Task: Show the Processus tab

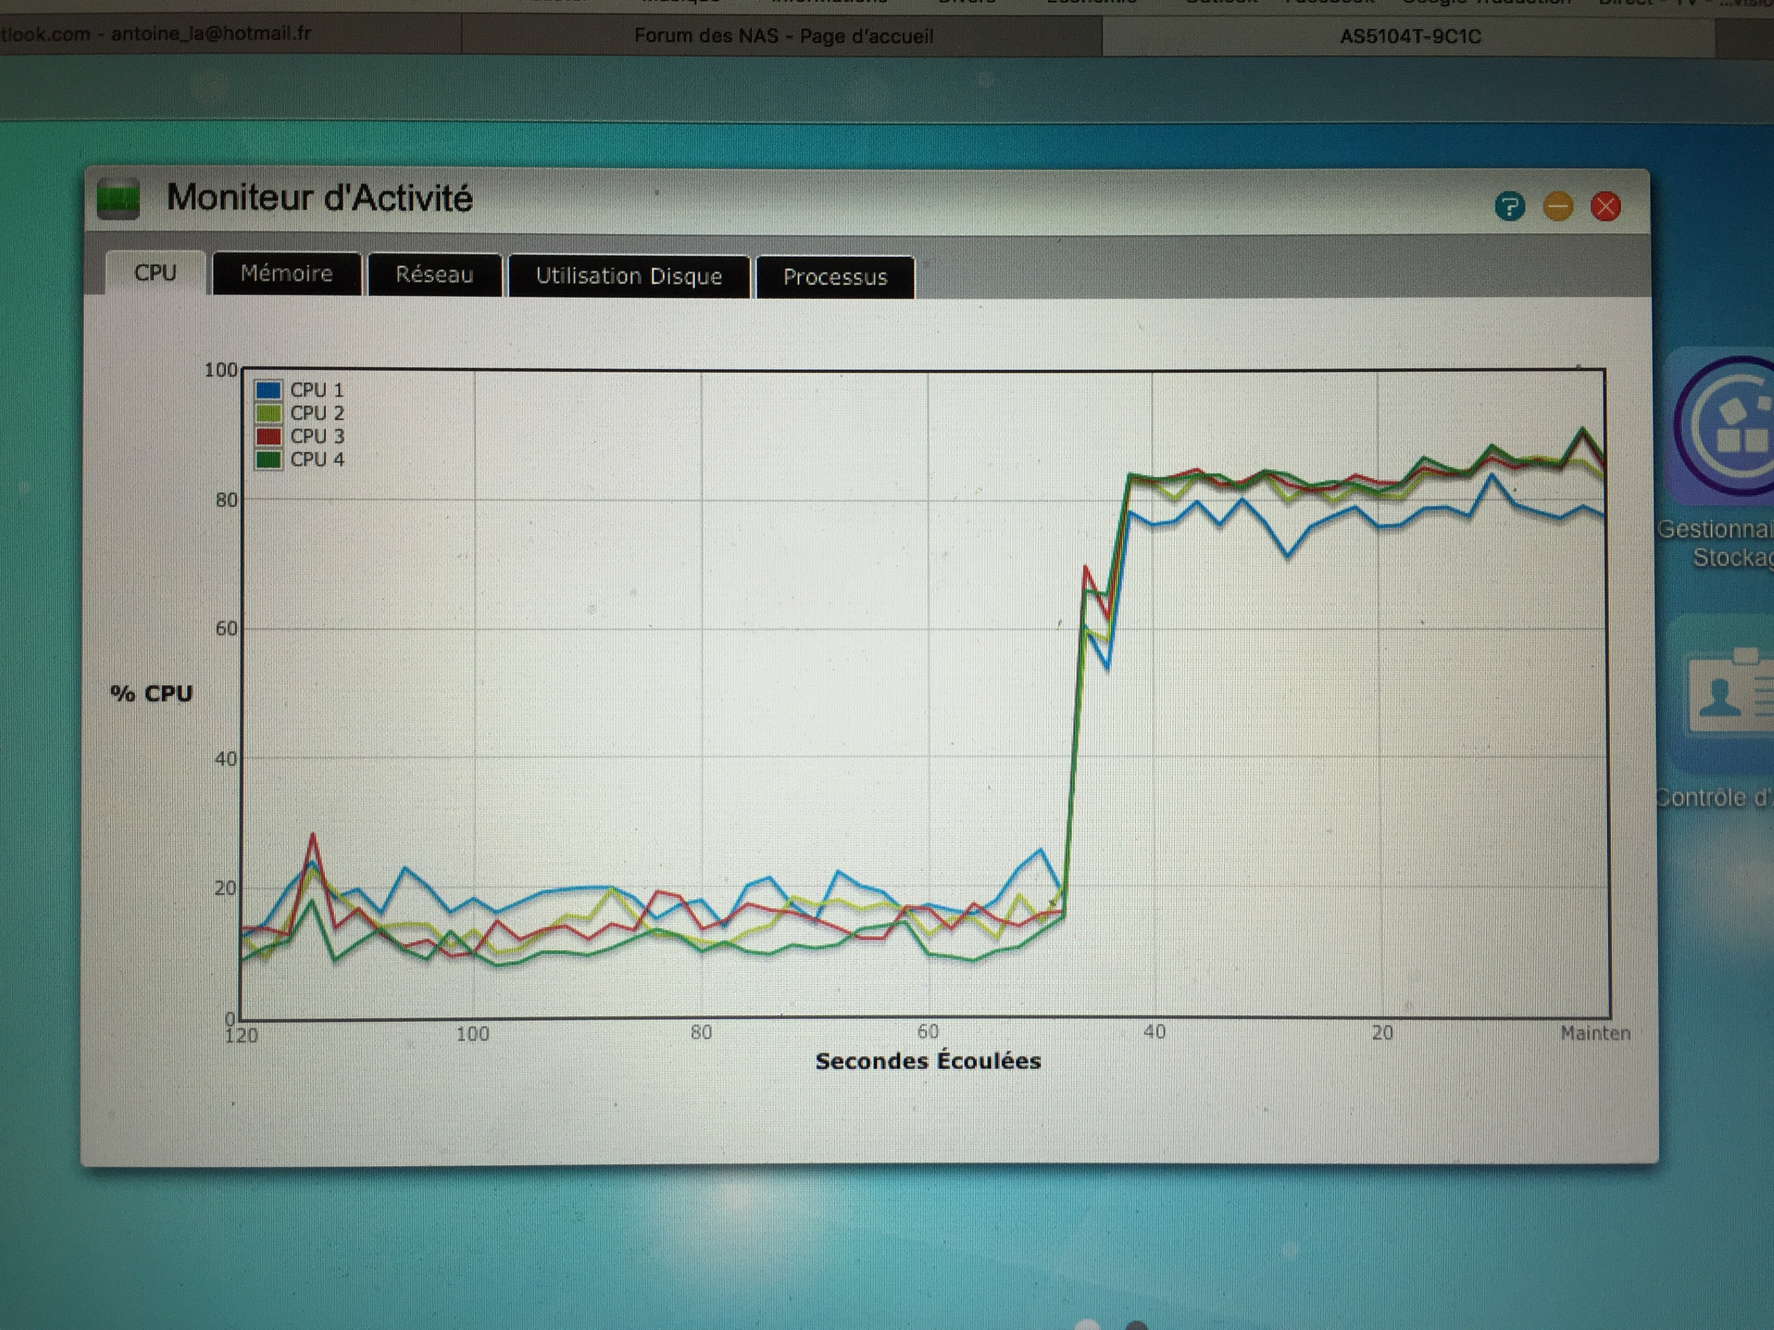Action: 835,278
